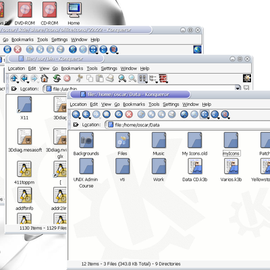
Task: Click green Reload arrows in the /usr/bin window
Action: [57, 78]
